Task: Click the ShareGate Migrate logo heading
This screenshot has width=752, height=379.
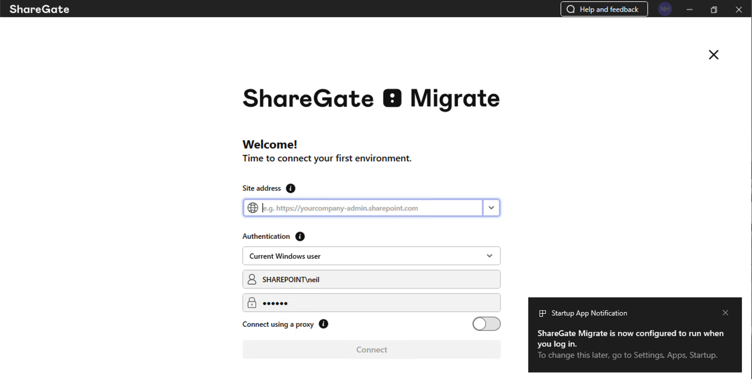Action: click(371, 98)
